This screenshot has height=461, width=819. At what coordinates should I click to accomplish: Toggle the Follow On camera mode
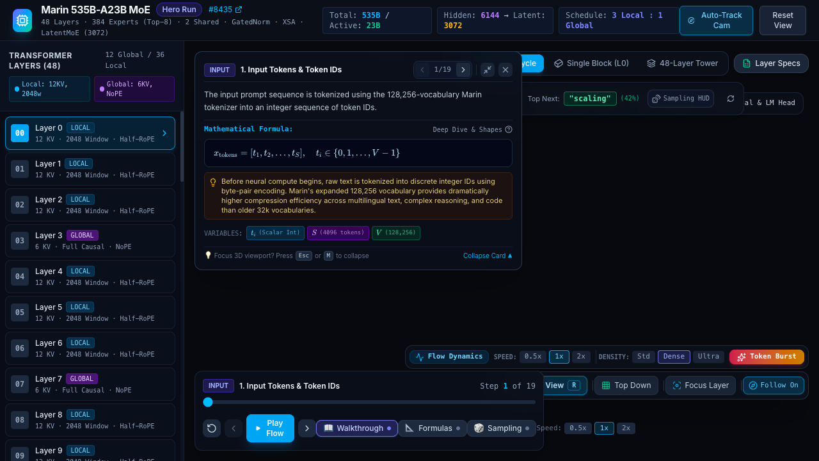pos(774,385)
